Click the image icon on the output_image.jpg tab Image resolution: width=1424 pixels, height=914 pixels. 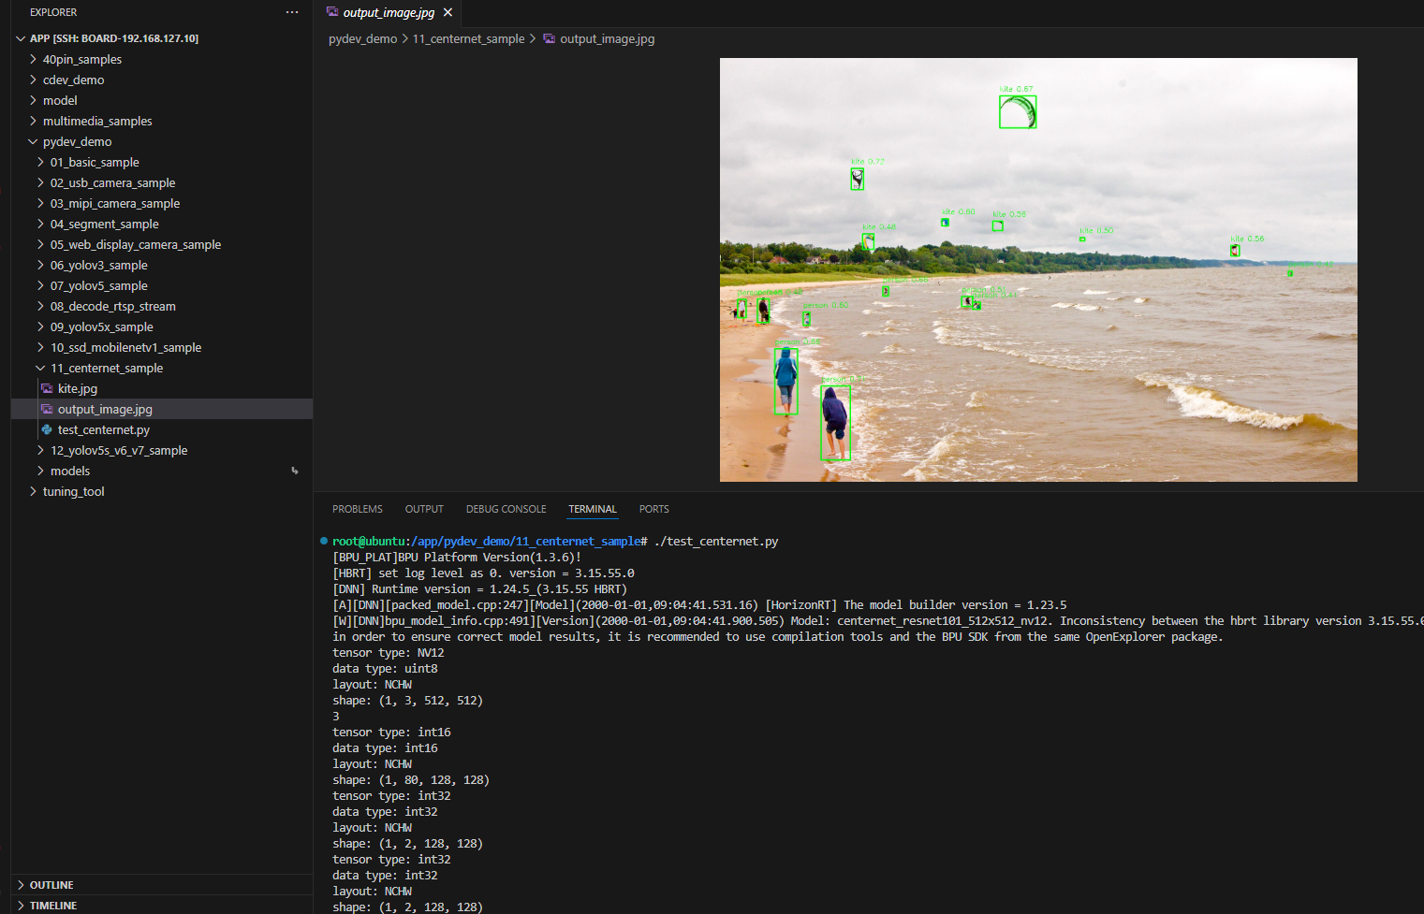coord(333,12)
